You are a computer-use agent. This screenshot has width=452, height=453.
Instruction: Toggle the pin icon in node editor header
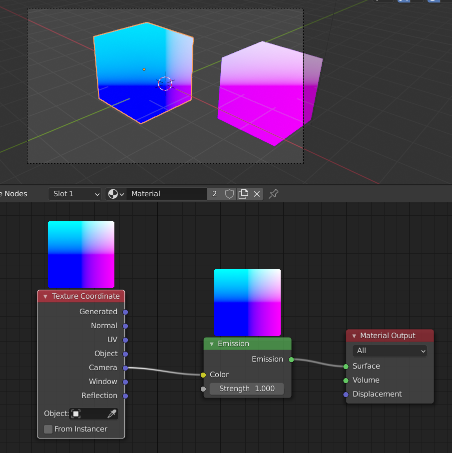(274, 194)
